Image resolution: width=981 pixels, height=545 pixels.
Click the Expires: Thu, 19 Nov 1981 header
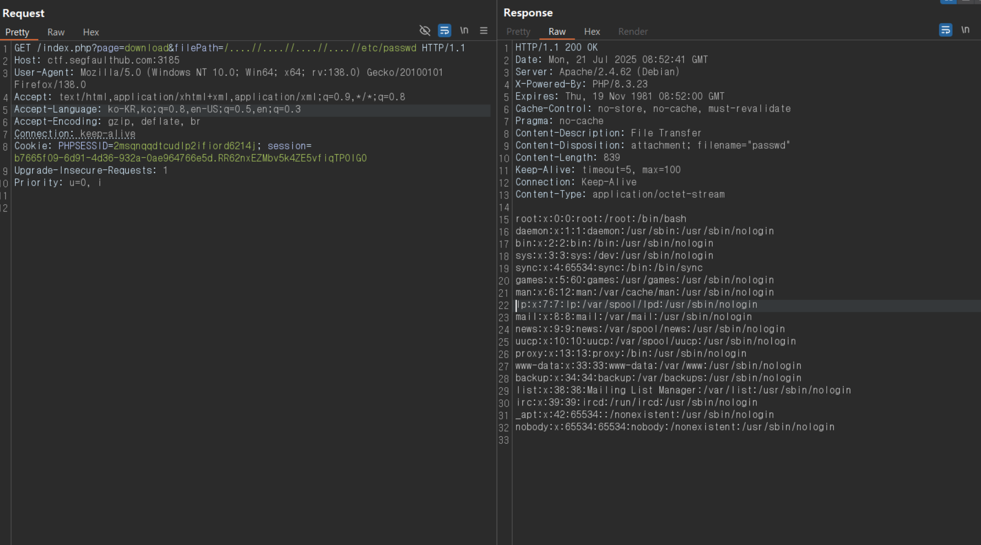point(620,96)
